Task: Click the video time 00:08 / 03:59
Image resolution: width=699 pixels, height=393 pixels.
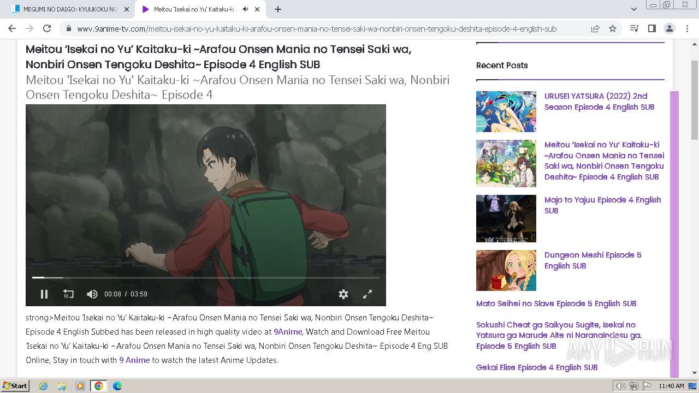Action: [x=126, y=294]
